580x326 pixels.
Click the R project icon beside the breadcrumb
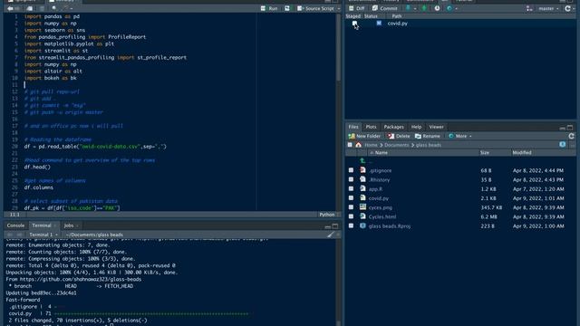pos(563,145)
